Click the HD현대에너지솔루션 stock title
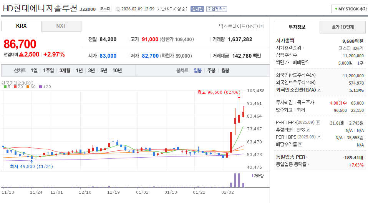This screenshot has height=203, width=368. pyautogui.click(x=40, y=8)
